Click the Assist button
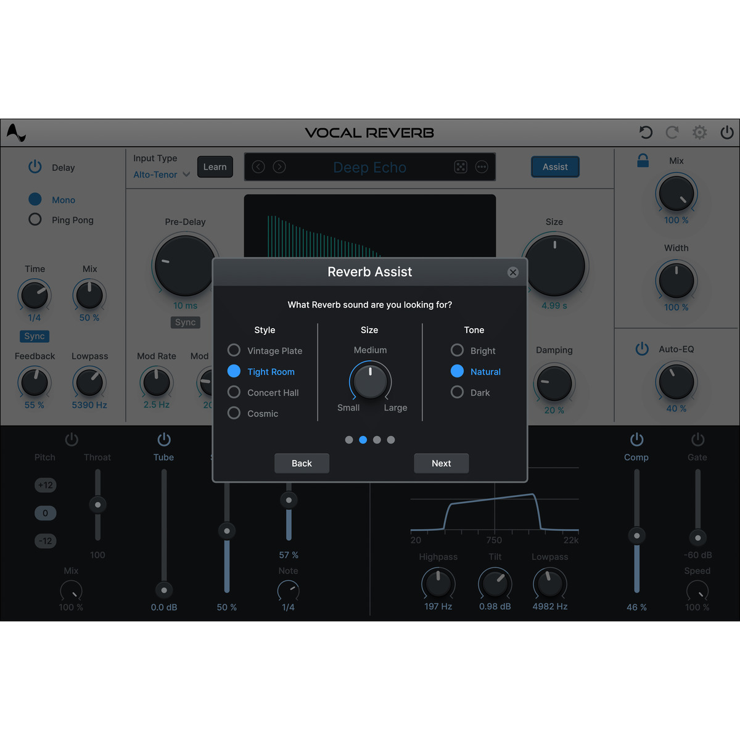 (555, 166)
